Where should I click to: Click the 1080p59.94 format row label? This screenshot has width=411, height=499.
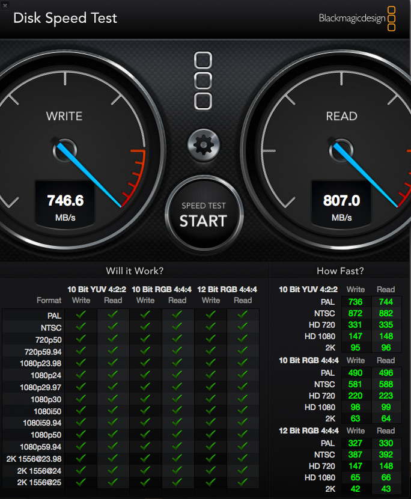[x=40, y=447]
